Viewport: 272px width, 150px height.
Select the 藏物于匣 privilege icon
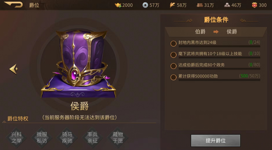click(x=118, y=138)
